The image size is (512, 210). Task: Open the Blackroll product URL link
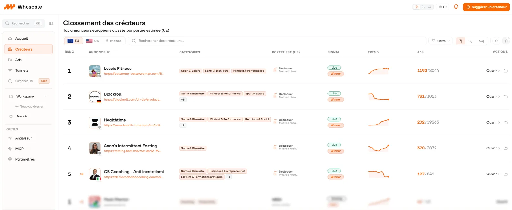[132, 100]
